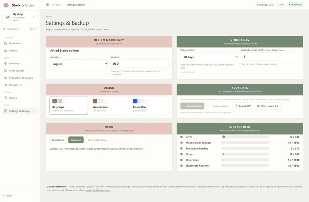Click the Version 1.0.0 text line

point(96,149)
